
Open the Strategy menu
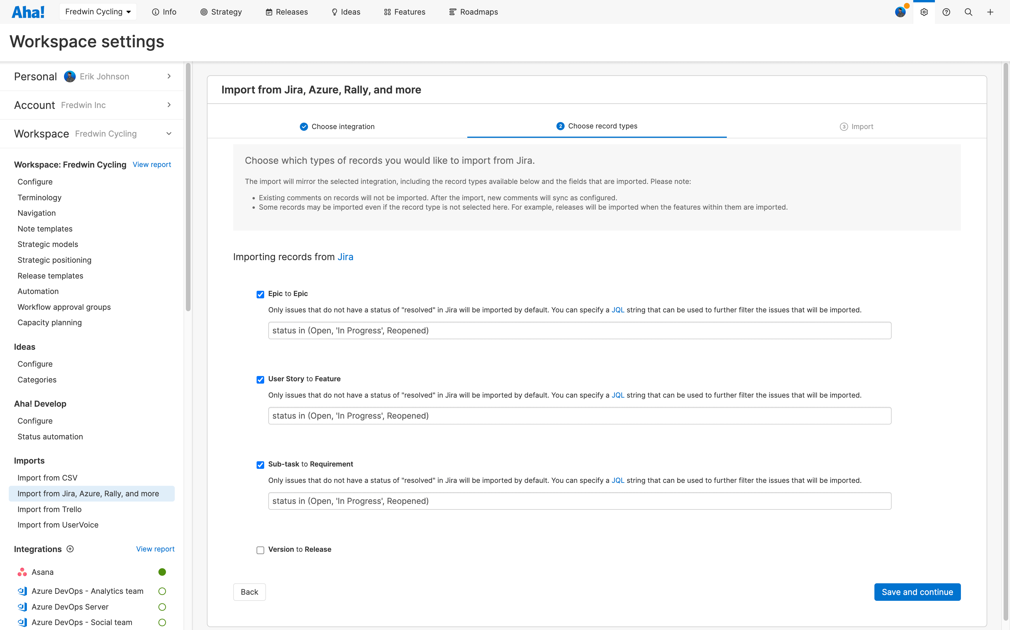(x=221, y=12)
